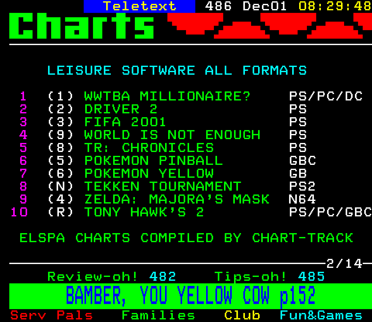Click re-entry marker (R) for Tony Hawk's
Image resolution: width=372 pixels, height=322 pixels.
tap(61, 212)
